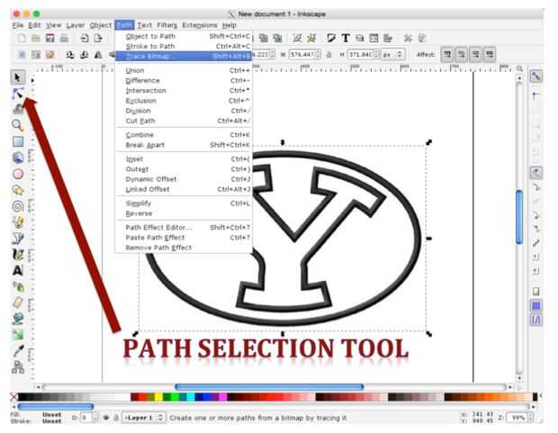This screenshot has height=433, width=558.
Task: Toggle the width/height lock icon
Action: 328,55
